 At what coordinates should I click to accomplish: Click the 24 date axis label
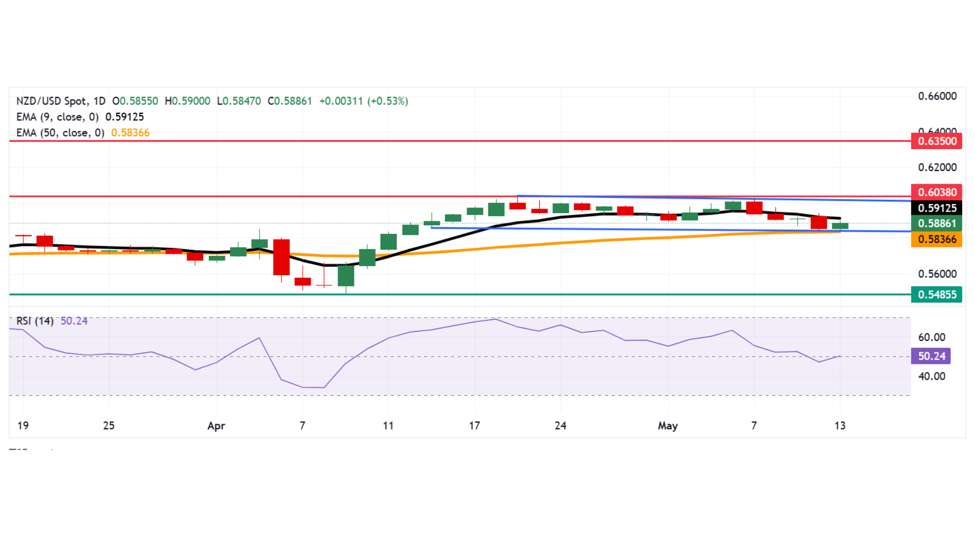pyautogui.click(x=560, y=426)
